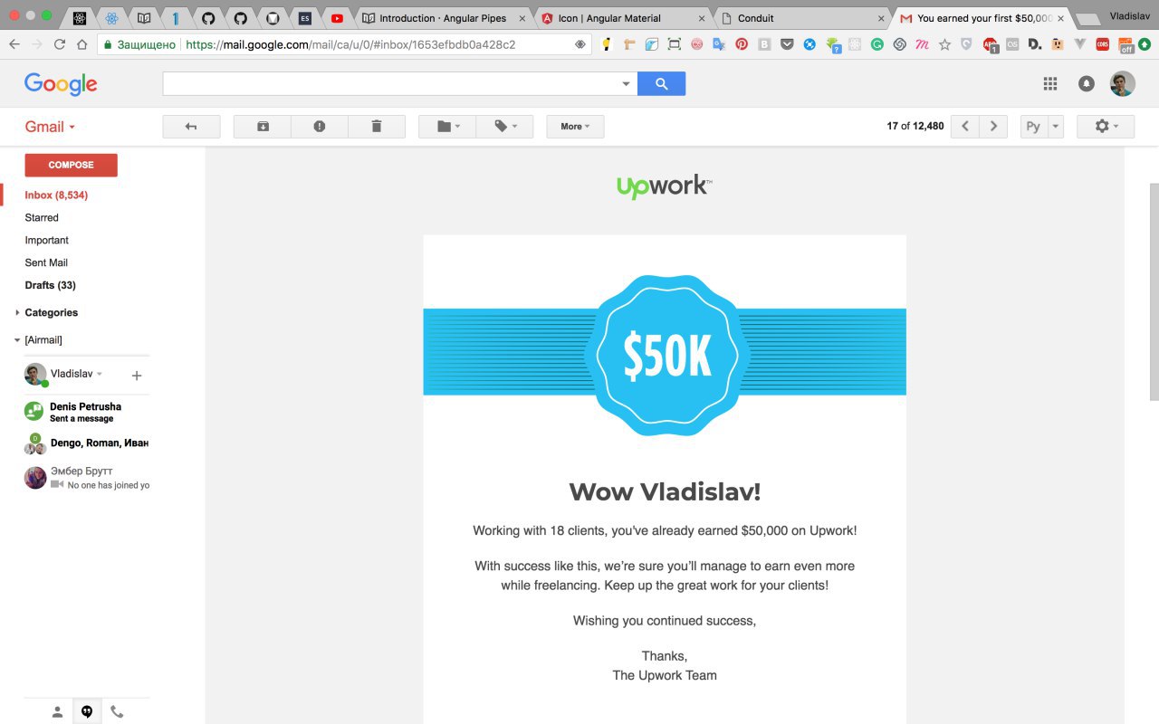The image size is (1159, 724).
Task: Click the Adblock Plus extension icon
Action: pyautogui.click(x=990, y=44)
